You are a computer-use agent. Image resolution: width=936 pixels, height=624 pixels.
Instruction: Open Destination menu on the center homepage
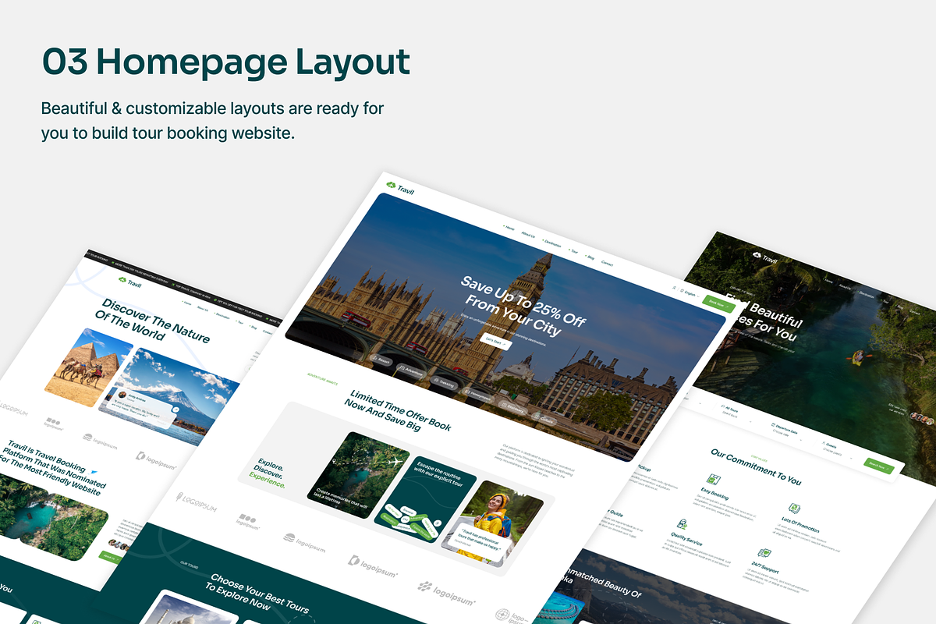[551, 243]
